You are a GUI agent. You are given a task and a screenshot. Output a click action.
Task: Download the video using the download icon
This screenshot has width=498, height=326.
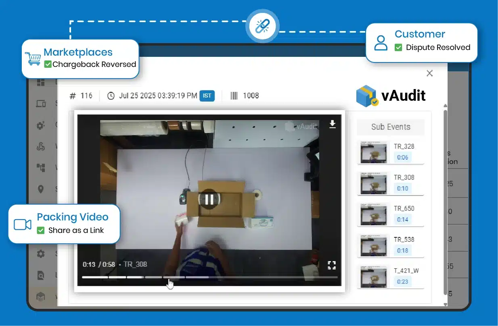tap(332, 124)
